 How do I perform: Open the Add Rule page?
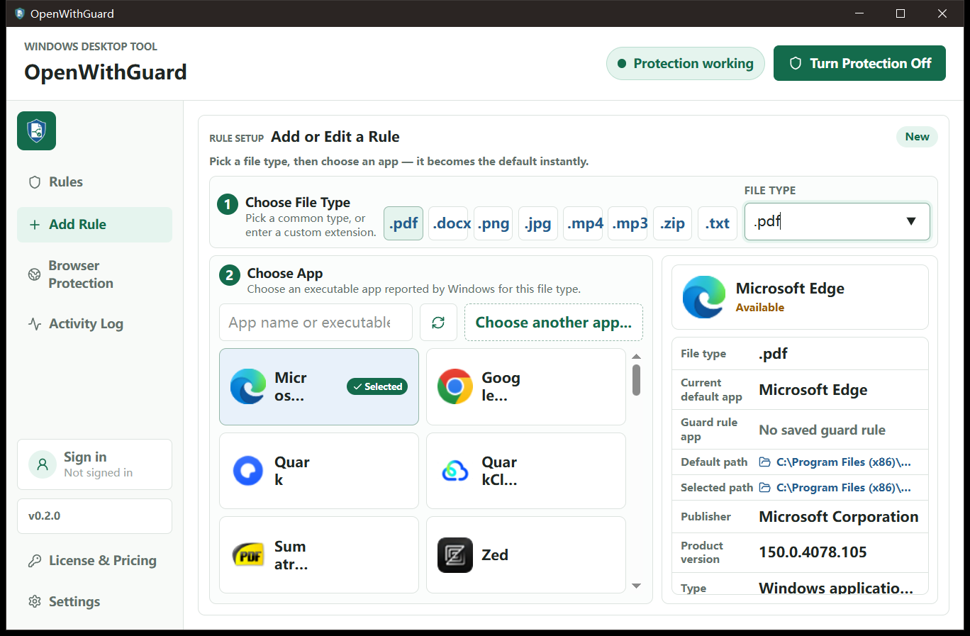pyautogui.click(x=94, y=225)
